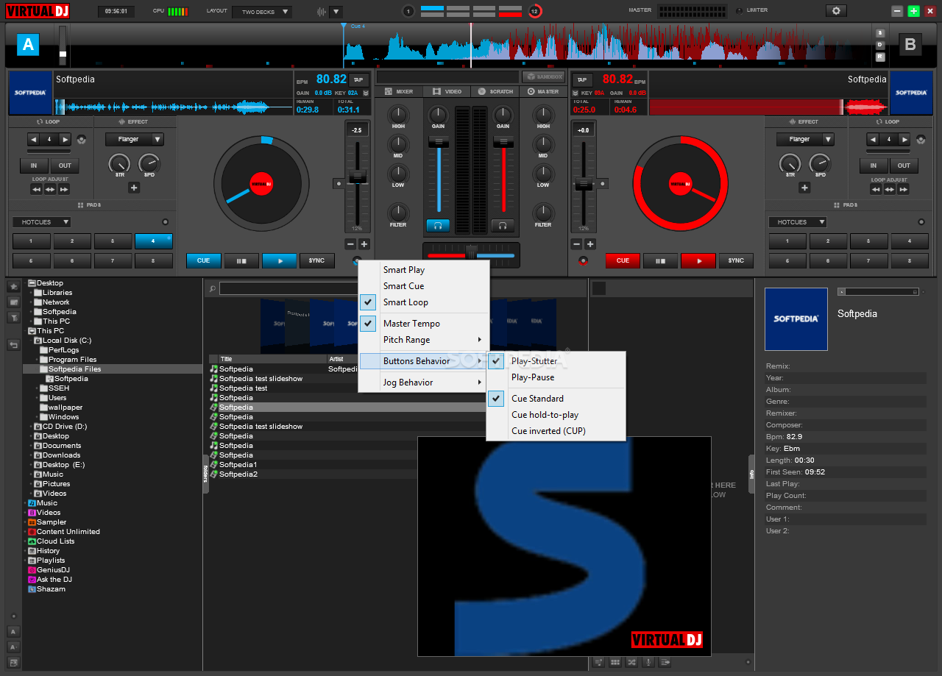Open the Flanger effect dropdown on deck B
This screenshot has width=942, height=676.
[805, 139]
